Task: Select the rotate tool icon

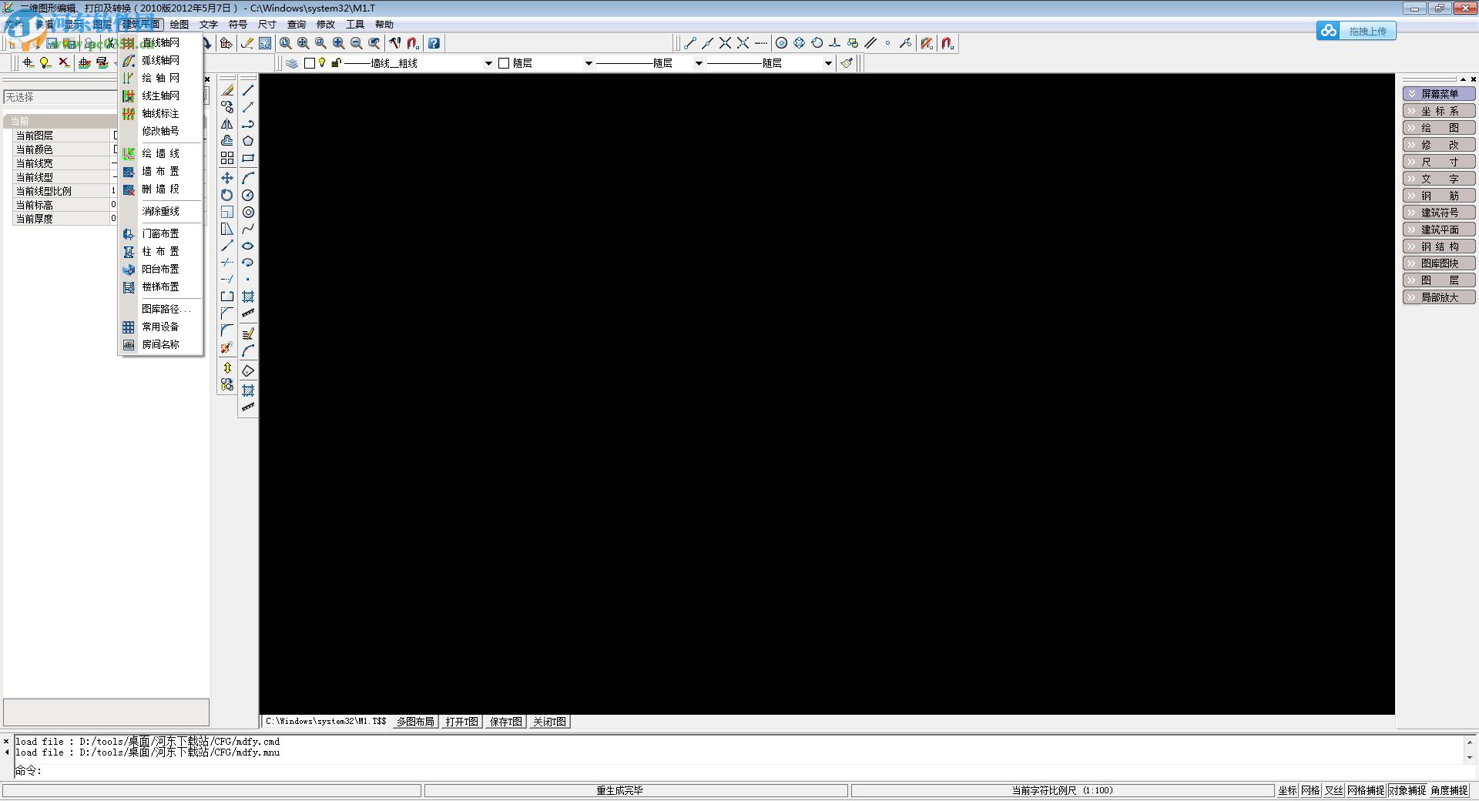Action: 227,195
